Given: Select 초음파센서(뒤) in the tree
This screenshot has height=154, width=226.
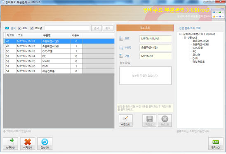Looking at the screenshot, I should (200, 44).
